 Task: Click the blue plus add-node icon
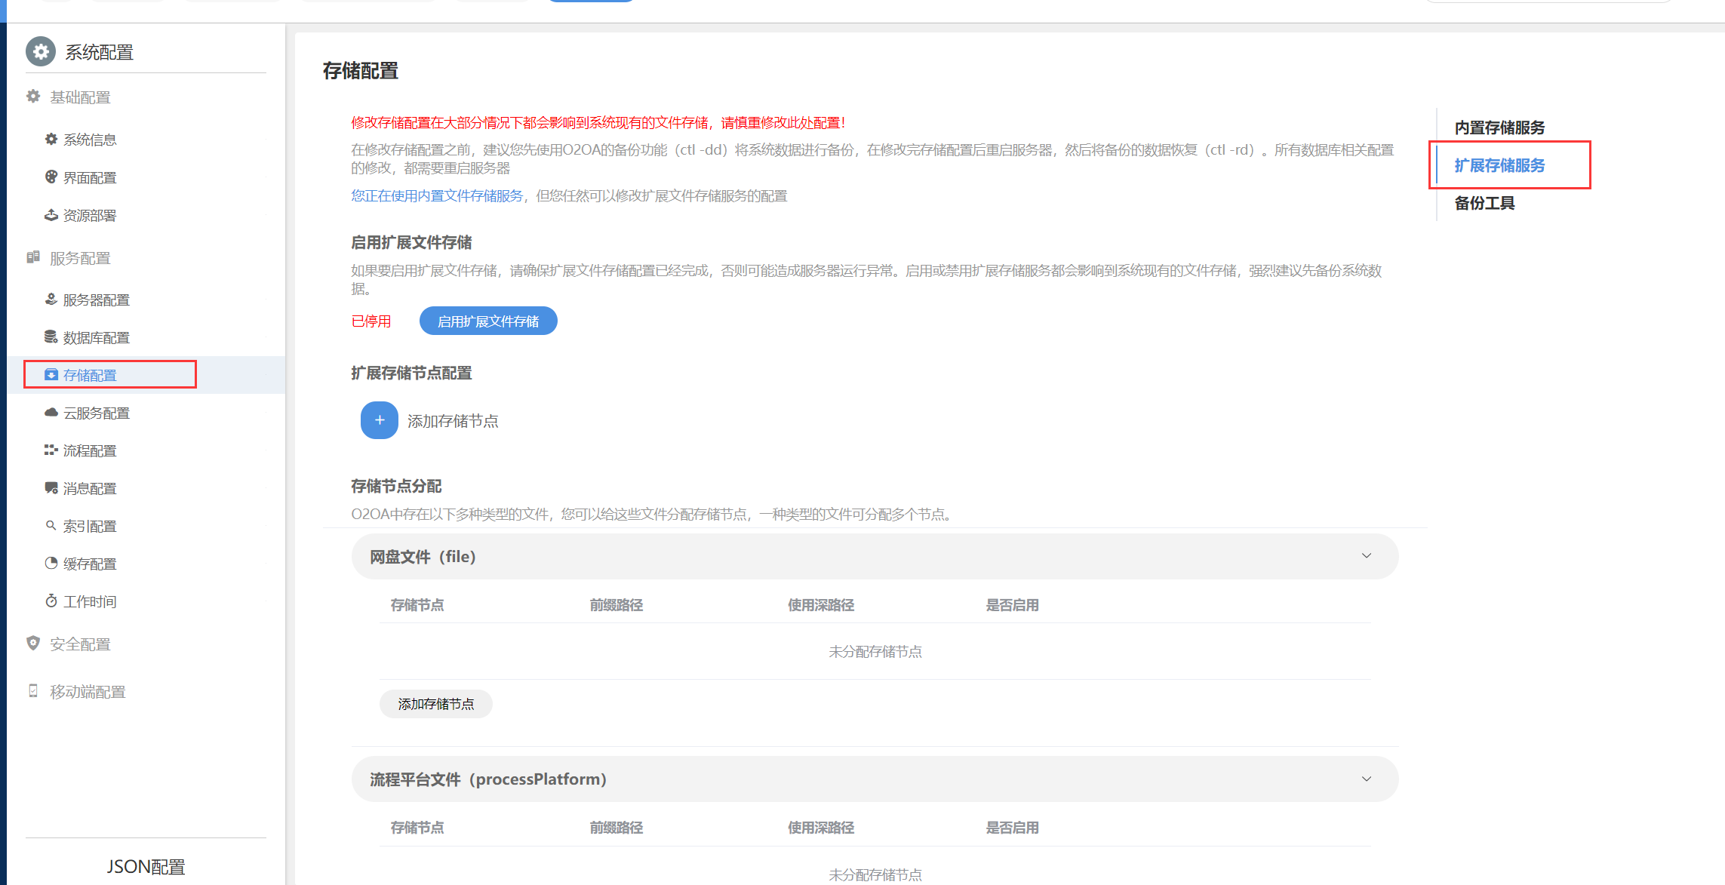pyautogui.click(x=379, y=420)
